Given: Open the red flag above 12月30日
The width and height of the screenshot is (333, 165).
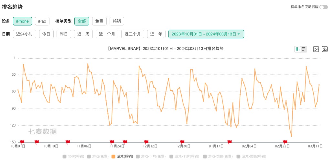Looking at the screenshot, I should [x=182, y=142].
